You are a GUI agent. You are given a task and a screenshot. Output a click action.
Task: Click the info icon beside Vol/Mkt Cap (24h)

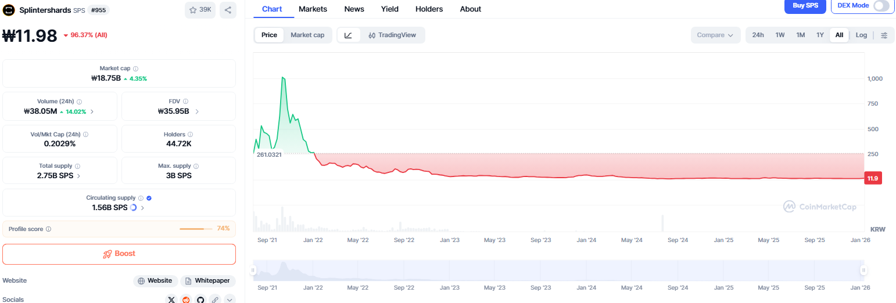click(86, 135)
